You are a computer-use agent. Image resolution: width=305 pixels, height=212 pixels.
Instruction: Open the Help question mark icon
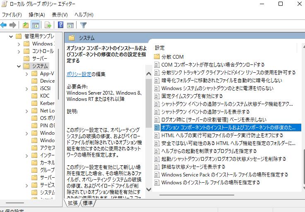point(61,25)
